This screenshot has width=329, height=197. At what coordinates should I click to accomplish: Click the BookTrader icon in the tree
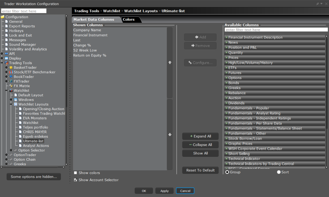coord(11,77)
